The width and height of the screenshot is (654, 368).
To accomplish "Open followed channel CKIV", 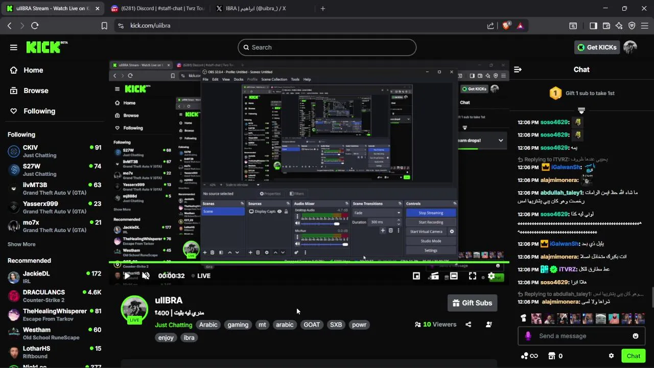I will coord(54,151).
